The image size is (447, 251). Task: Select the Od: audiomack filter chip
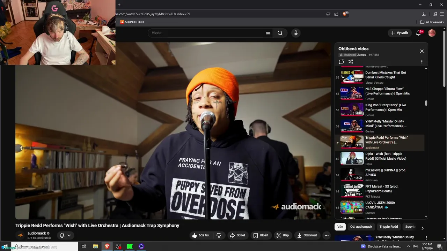361,227
